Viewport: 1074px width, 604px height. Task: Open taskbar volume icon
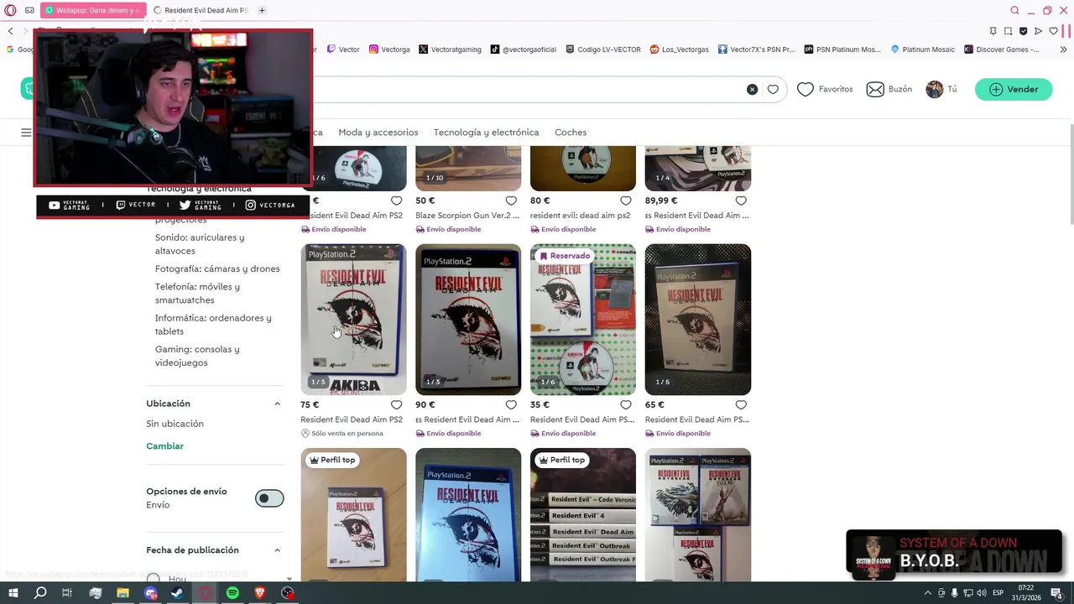981,593
